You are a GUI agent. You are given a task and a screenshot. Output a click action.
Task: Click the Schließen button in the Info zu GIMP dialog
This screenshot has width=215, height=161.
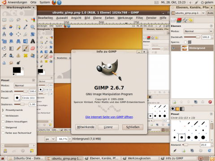[x=133, y=127]
